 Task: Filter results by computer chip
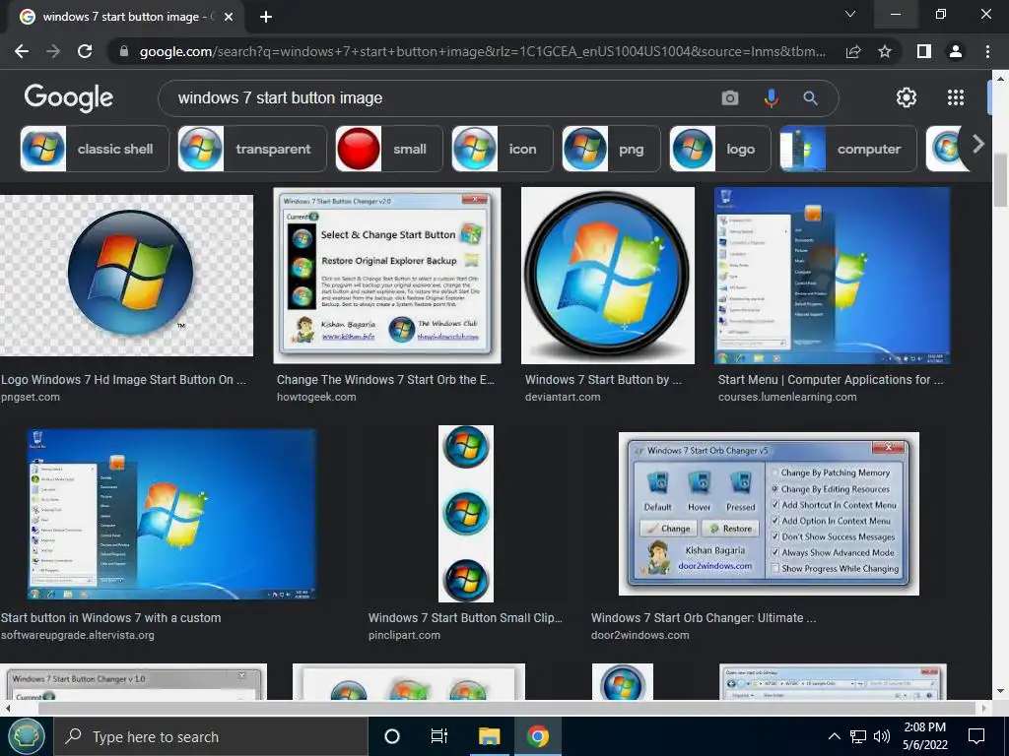pyautogui.click(x=848, y=149)
